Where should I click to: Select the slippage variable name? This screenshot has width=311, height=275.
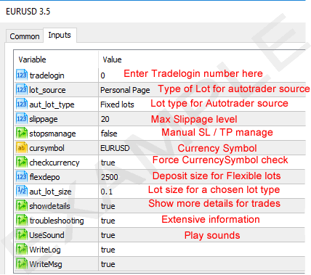coord(44,119)
